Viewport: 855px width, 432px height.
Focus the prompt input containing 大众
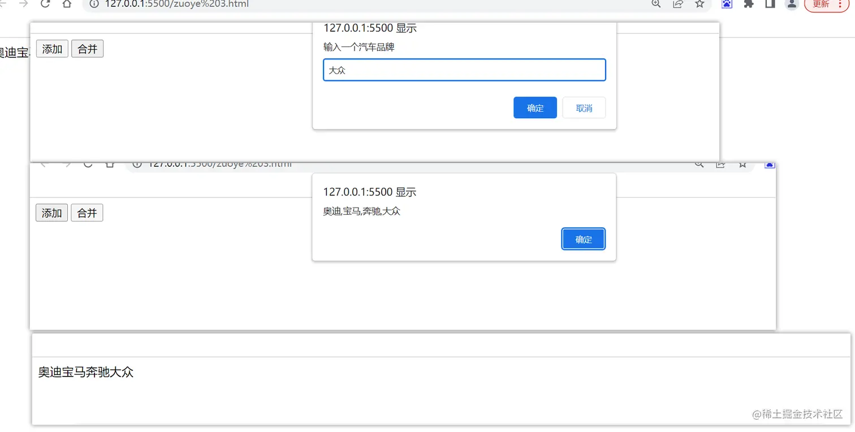(x=464, y=70)
